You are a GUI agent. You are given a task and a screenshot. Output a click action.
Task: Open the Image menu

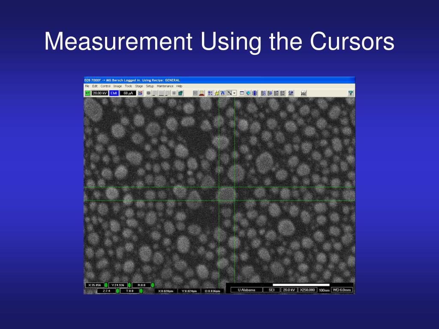pyautogui.click(x=117, y=86)
